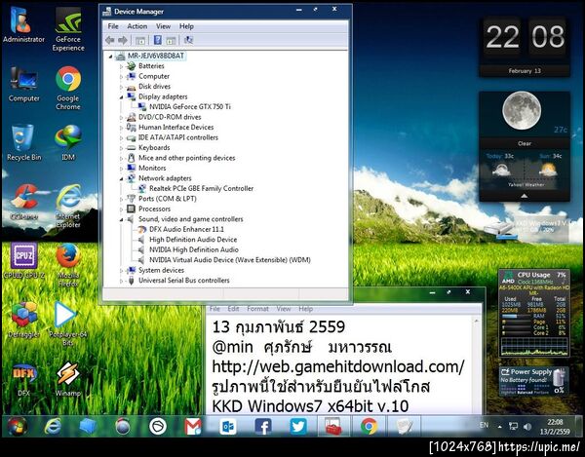Viewport: 585px width, 457px height.
Task: Click the volume speaker tray icon
Action: tap(527, 427)
